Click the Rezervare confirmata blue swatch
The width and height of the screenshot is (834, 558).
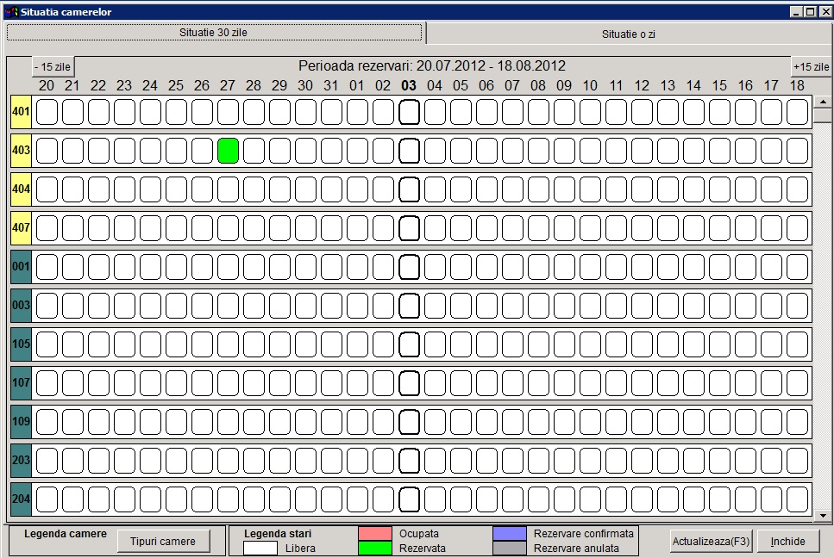(510, 534)
